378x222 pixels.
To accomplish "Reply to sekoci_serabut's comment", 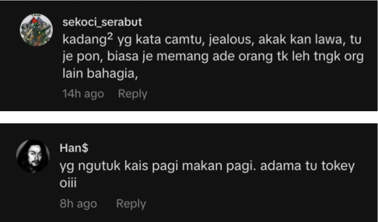I will 133,94.
